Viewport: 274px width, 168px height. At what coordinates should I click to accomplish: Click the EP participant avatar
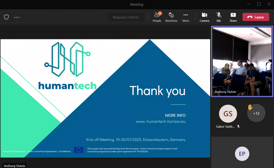click(x=242, y=154)
